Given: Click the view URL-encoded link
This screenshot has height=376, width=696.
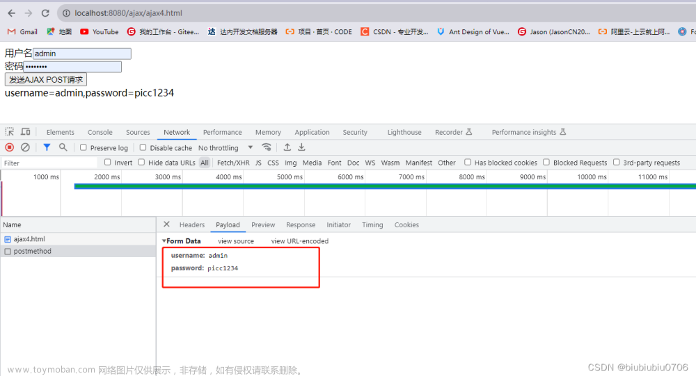Looking at the screenshot, I should (x=299, y=241).
